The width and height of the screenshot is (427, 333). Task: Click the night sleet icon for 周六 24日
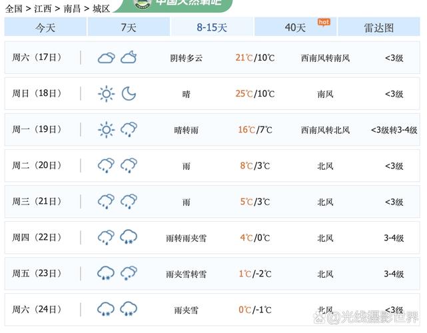pos(129,309)
